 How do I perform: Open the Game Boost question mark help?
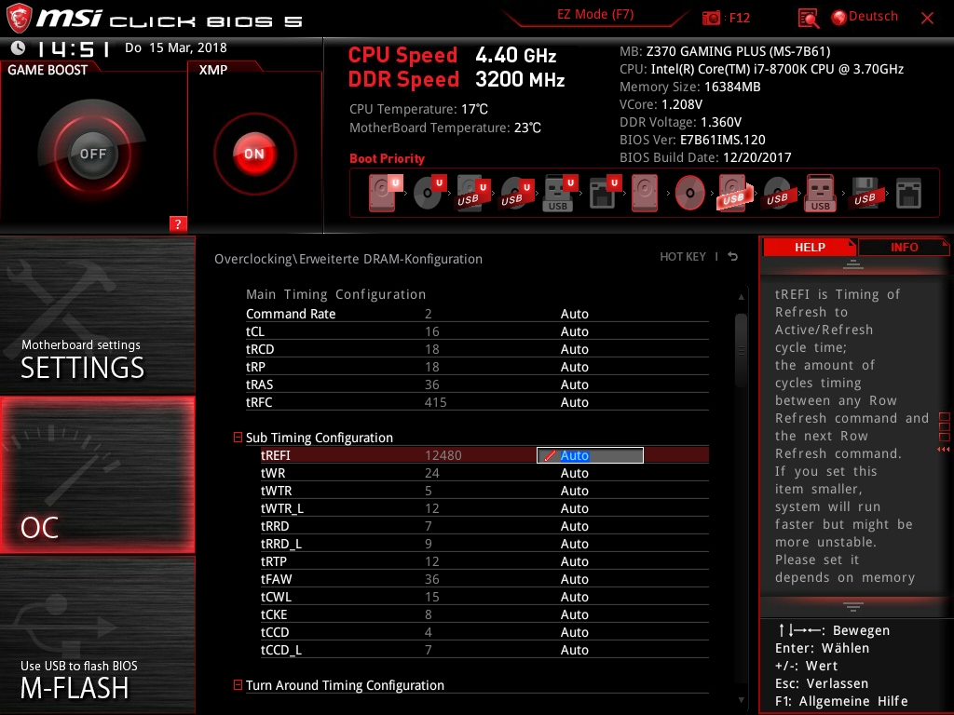pyautogui.click(x=178, y=223)
